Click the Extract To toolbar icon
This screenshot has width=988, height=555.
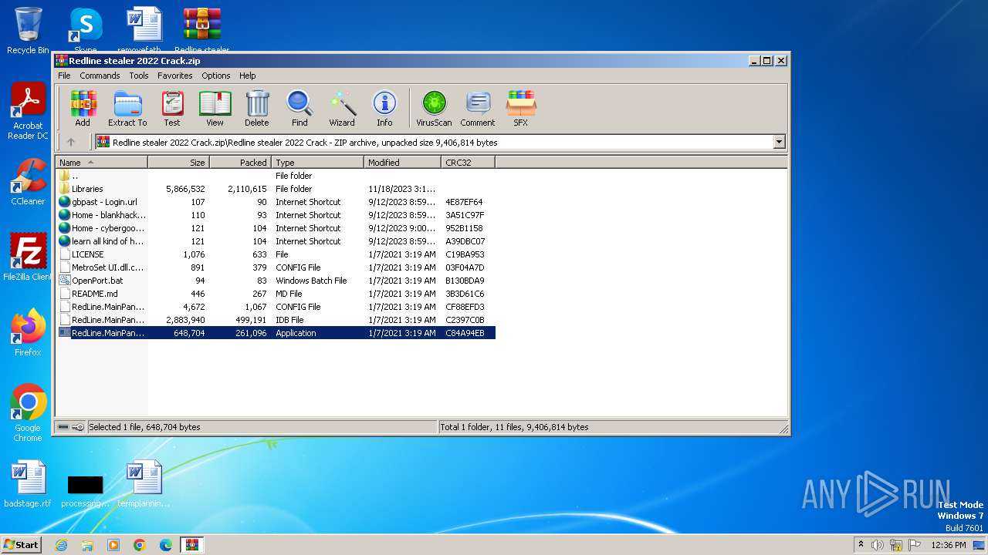tap(127, 108)
